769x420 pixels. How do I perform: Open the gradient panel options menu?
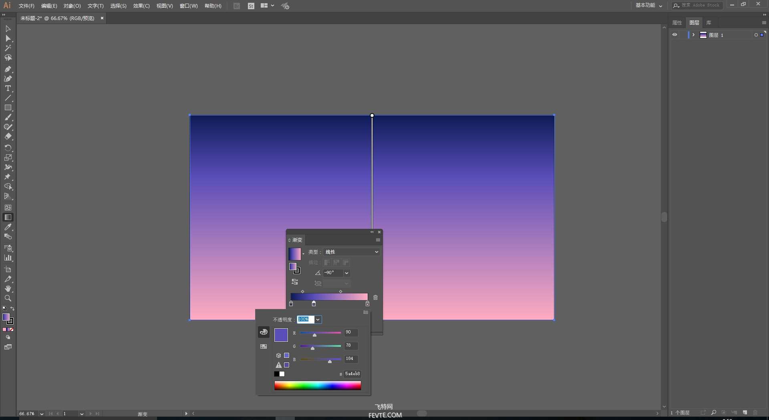378,240
